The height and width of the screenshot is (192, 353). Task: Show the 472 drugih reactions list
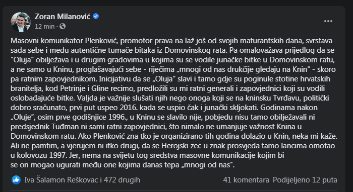click(x=122, y=180)
